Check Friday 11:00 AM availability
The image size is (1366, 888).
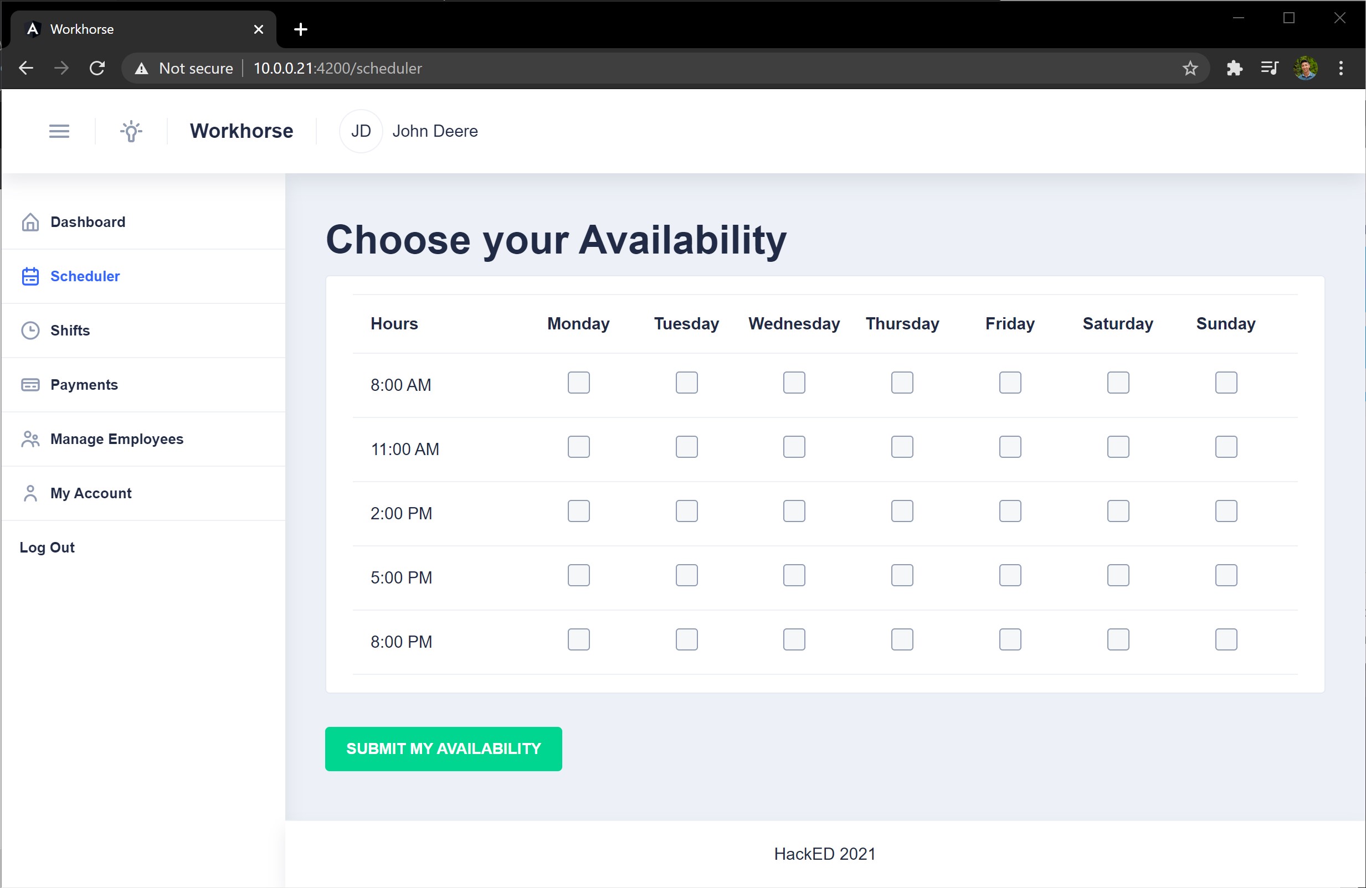point(1010,447)
